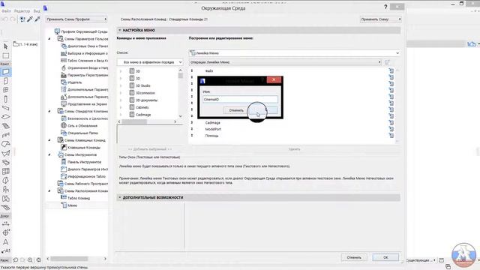Select Клавишные Команды in settings tree
Screen dimensions: 480x270
83,147
